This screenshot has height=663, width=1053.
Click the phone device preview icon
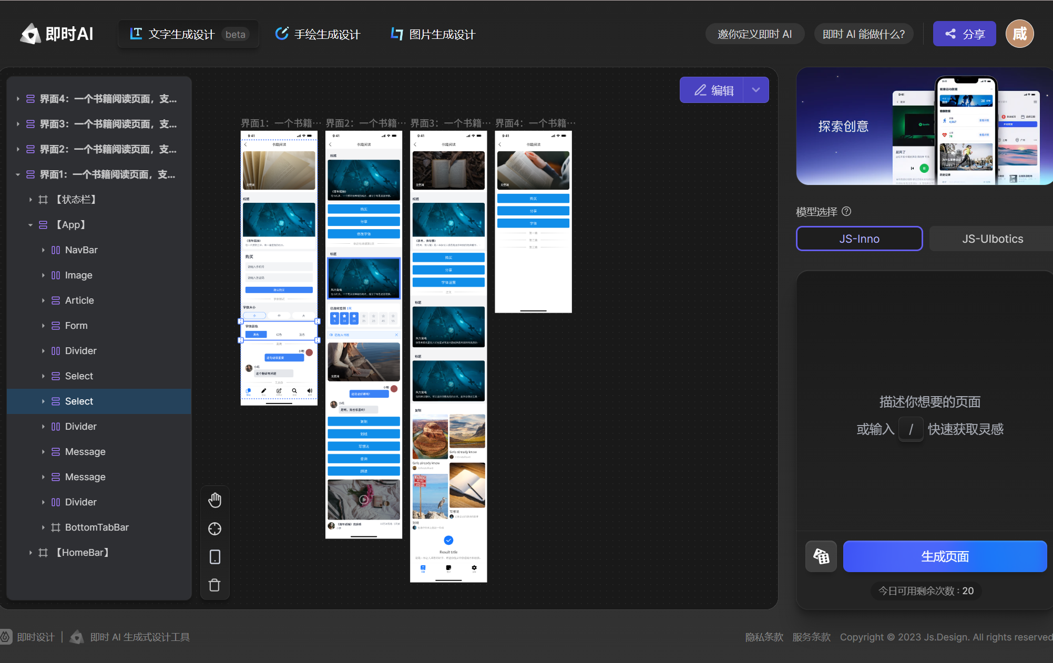[214, 557]
